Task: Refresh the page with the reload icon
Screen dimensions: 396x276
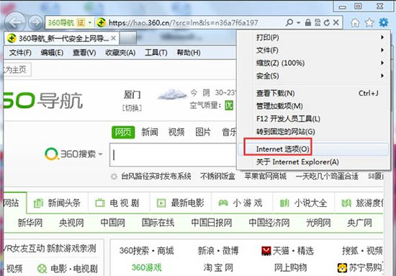Action: (x=327, y=23)
